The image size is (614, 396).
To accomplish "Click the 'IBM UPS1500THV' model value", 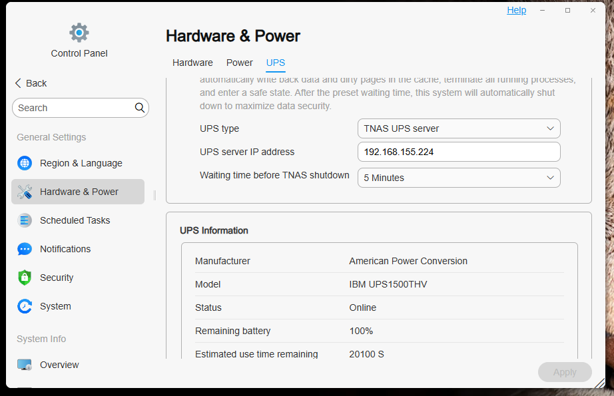I will click(x=388, y=284).
